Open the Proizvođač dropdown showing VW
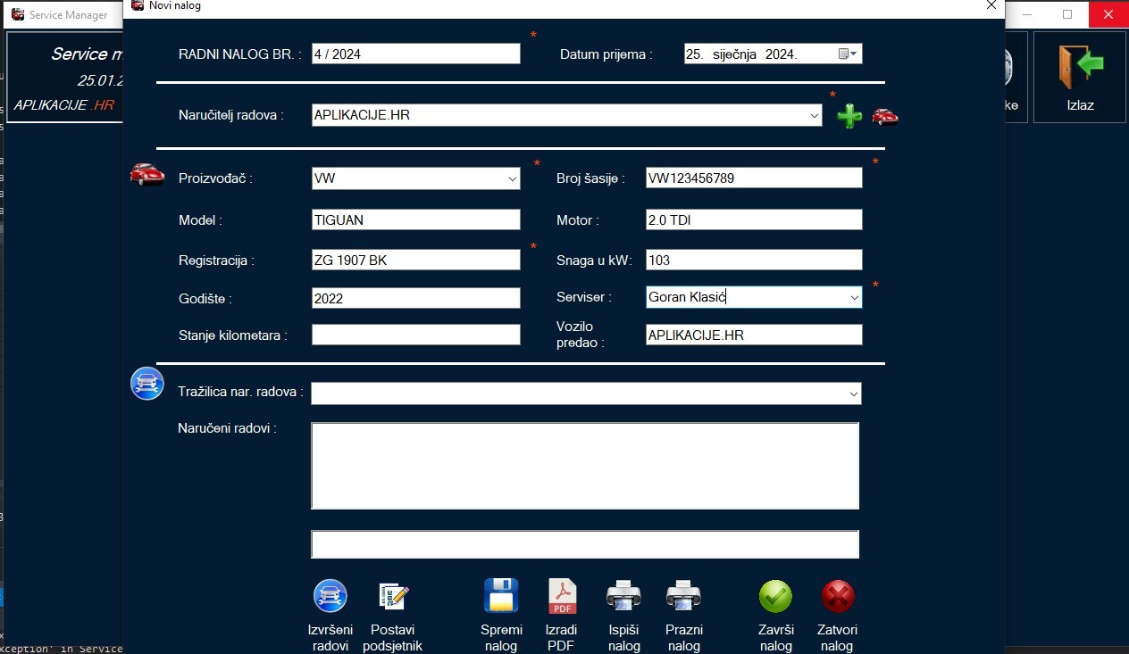Viewport: 1129px width, 654px height. click(x=512, y=178)
